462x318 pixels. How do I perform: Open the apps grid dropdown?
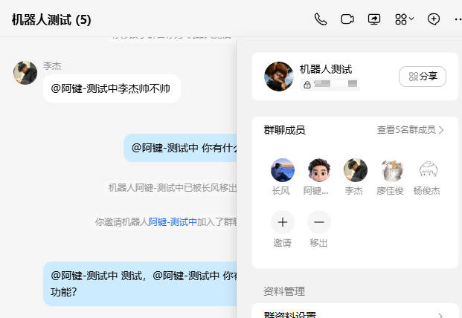[x=404, y=19]
